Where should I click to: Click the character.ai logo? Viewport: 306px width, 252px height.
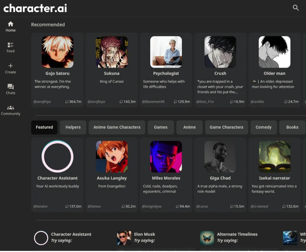[x=35, y=8]
